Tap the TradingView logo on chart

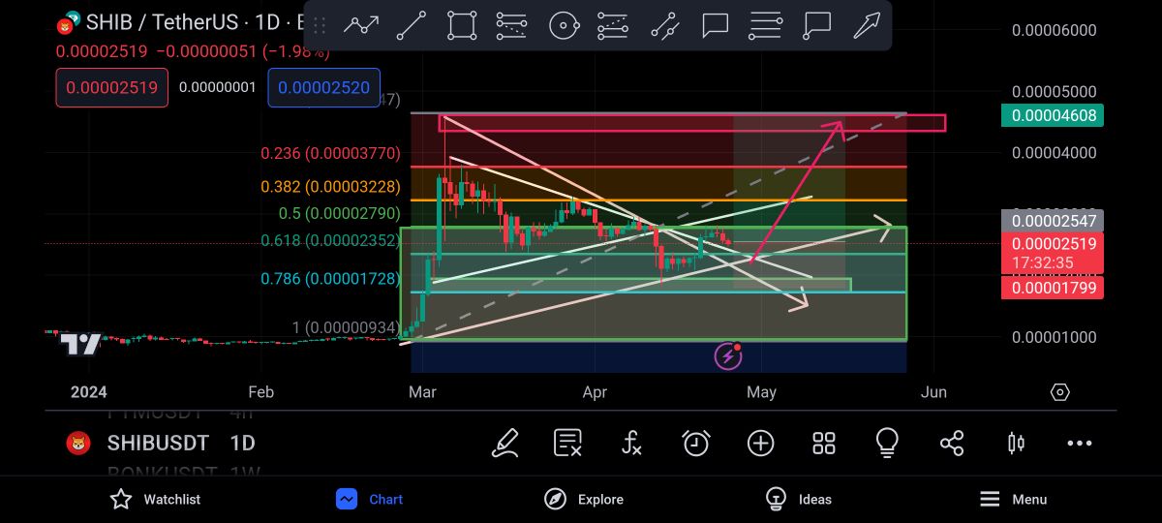click(x=80, y=344)
